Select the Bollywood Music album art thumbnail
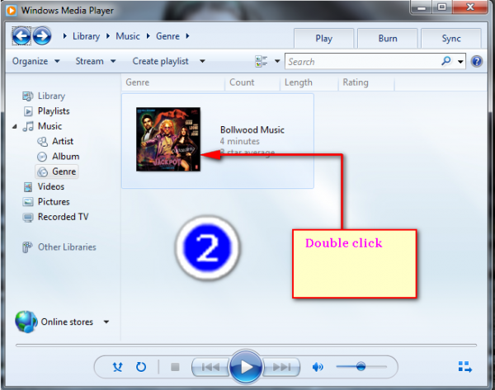This screenshot has width=495, height=390. click(x=168, y=139)
